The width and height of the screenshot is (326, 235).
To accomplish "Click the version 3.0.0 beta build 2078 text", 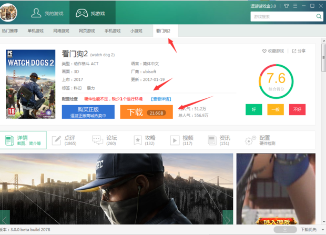I will [25, 230].
